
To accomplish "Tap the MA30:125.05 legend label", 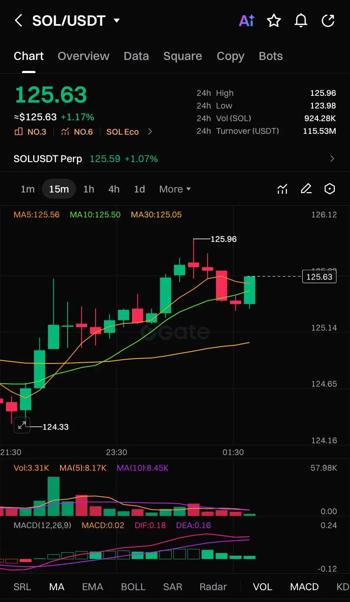I will pyautogui.click(x=156, y=214).
